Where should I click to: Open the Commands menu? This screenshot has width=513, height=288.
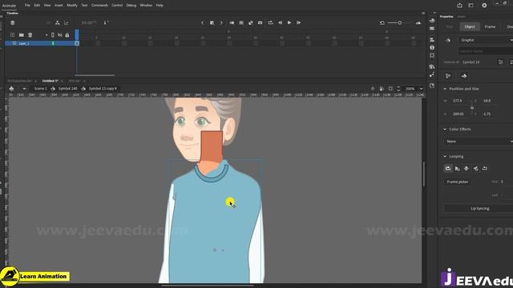point(99,6)
